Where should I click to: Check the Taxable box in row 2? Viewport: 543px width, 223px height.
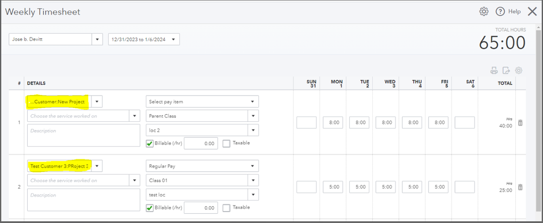[x=226, y=208]
